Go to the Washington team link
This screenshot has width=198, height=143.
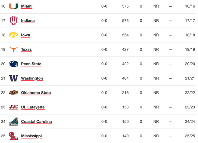tap(32, 78)
